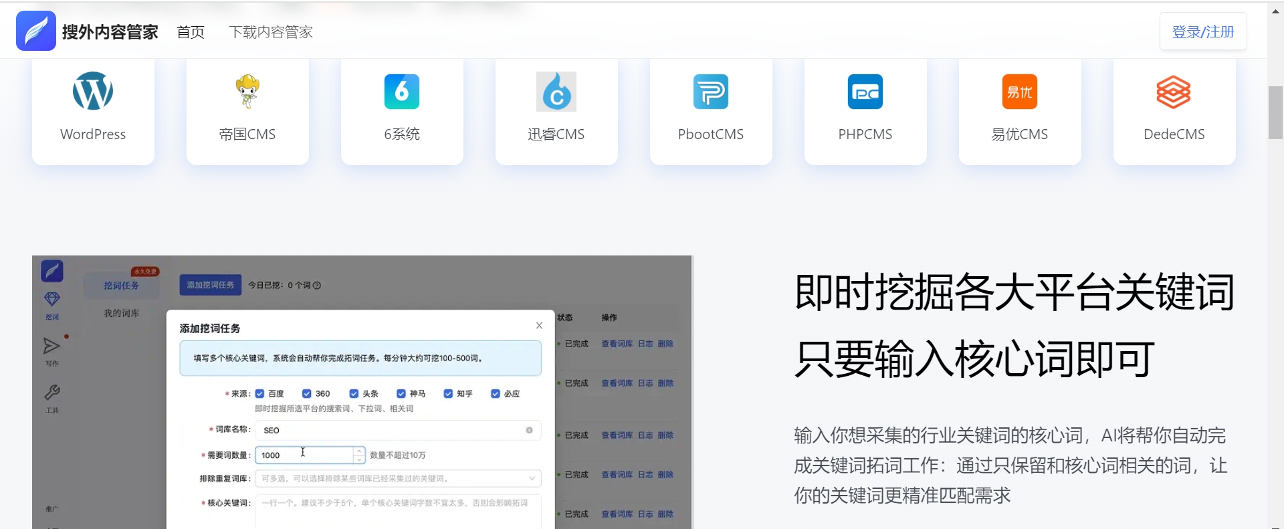
Task: Toggle the 必应 source checkbox
Action: point(496,393)
